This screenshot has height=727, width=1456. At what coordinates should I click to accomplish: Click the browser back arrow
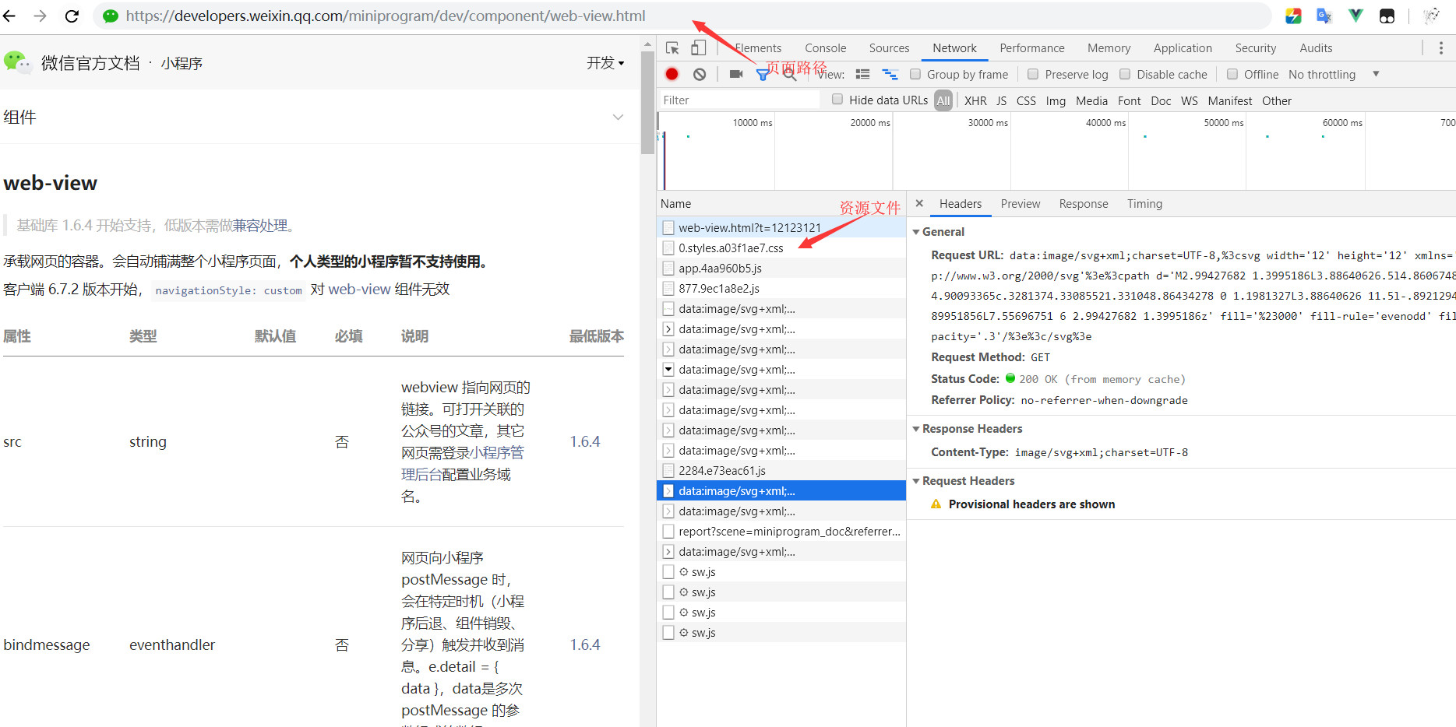(9, 16)
